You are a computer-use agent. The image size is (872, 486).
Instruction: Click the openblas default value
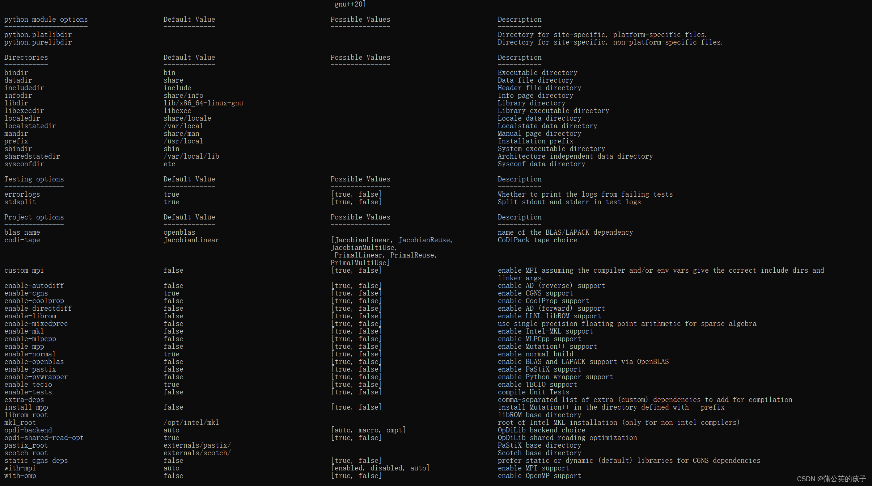[x=179, y=232]
